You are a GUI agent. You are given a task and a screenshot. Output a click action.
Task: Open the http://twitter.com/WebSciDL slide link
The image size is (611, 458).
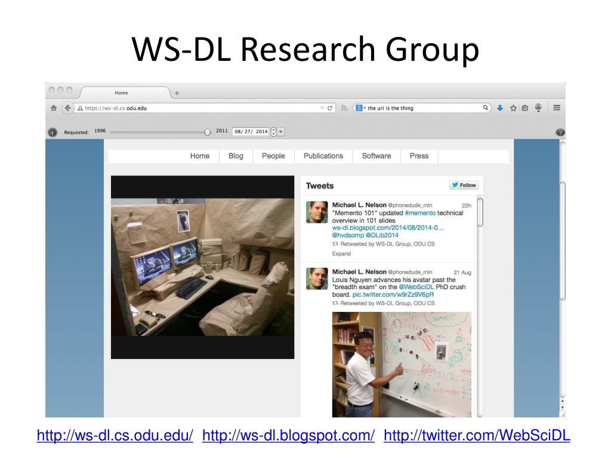(x=477, y=435)
